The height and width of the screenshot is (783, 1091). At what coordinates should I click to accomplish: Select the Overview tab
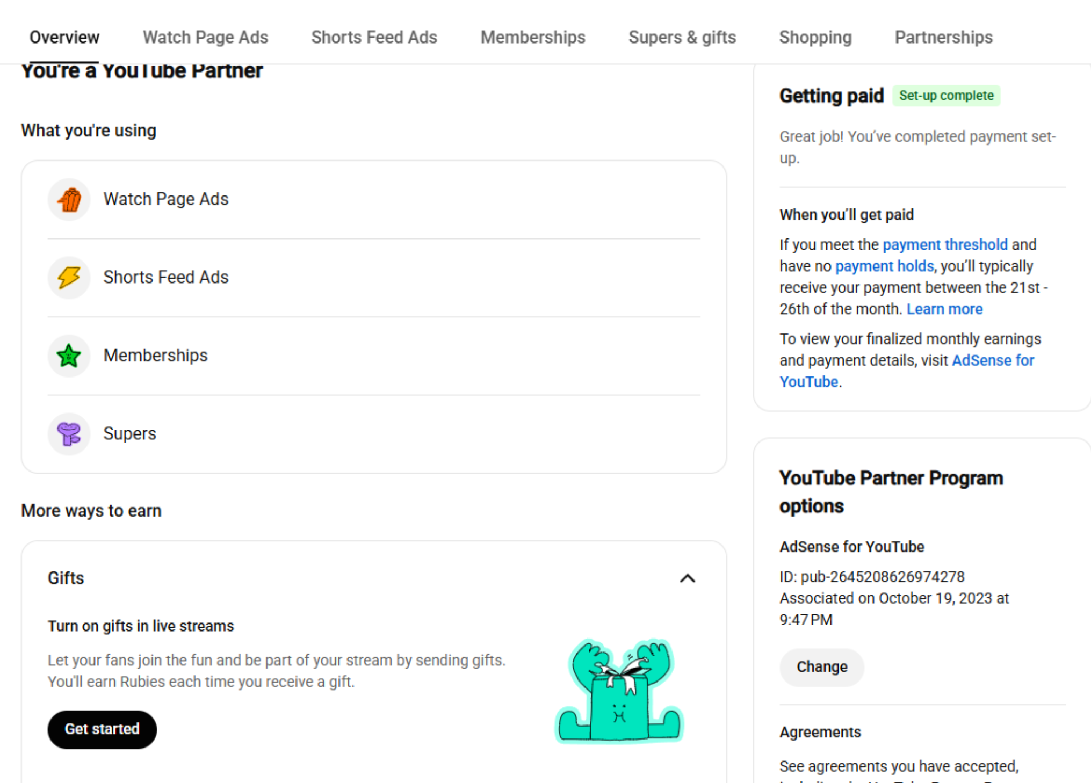(x=64, y=37)
